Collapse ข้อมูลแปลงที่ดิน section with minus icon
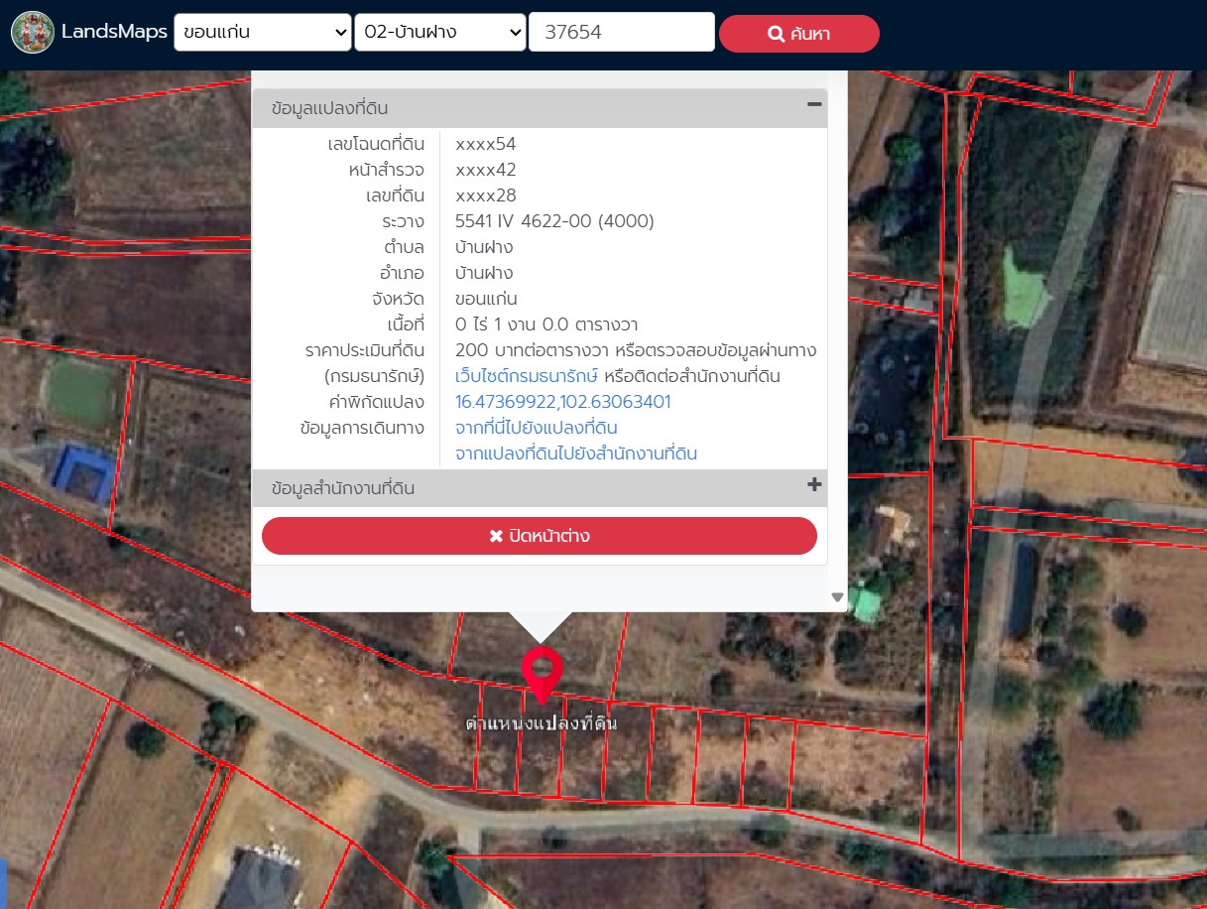Image resolution: width=1207 pixels, height=909 pixels. pos(814,105)
